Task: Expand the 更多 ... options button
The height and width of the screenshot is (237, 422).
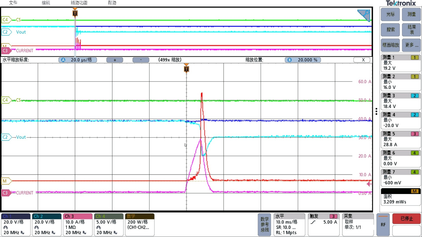Action: pos(412,45)
